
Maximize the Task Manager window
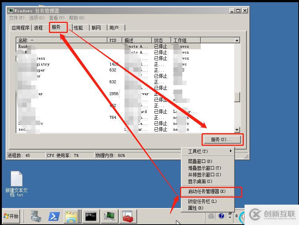(x=238, y=11)
